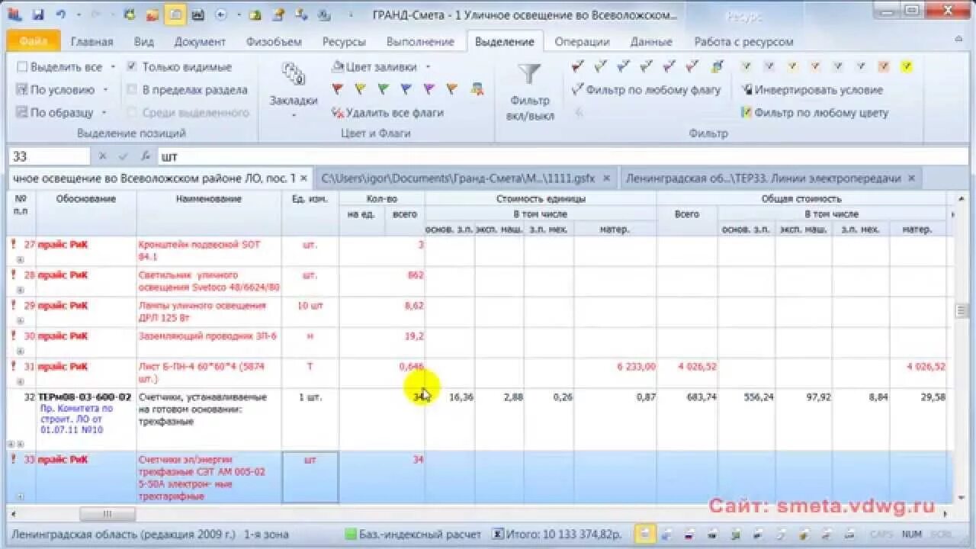Switch to the Физобъем ribbon tab
The image size is (976, 549).
click(274, 41)
